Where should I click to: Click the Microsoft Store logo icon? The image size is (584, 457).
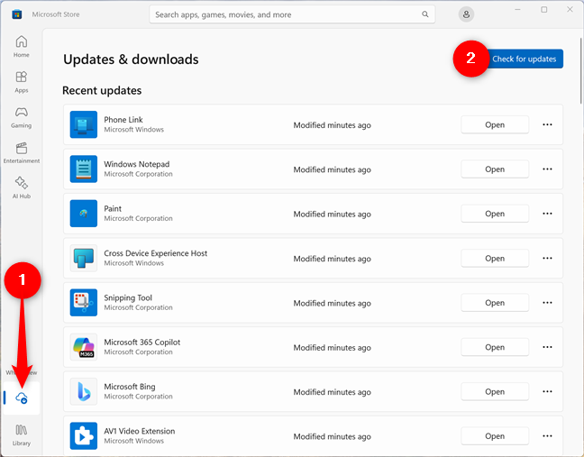point(17,14)
